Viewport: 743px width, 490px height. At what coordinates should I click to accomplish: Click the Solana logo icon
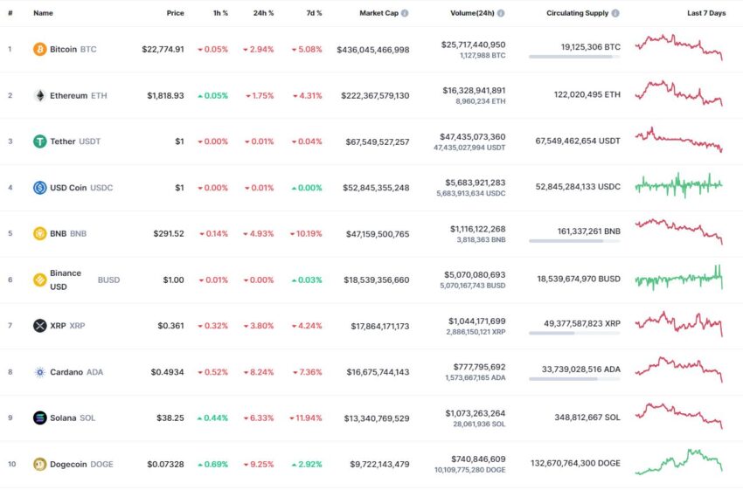click(40, 418)
